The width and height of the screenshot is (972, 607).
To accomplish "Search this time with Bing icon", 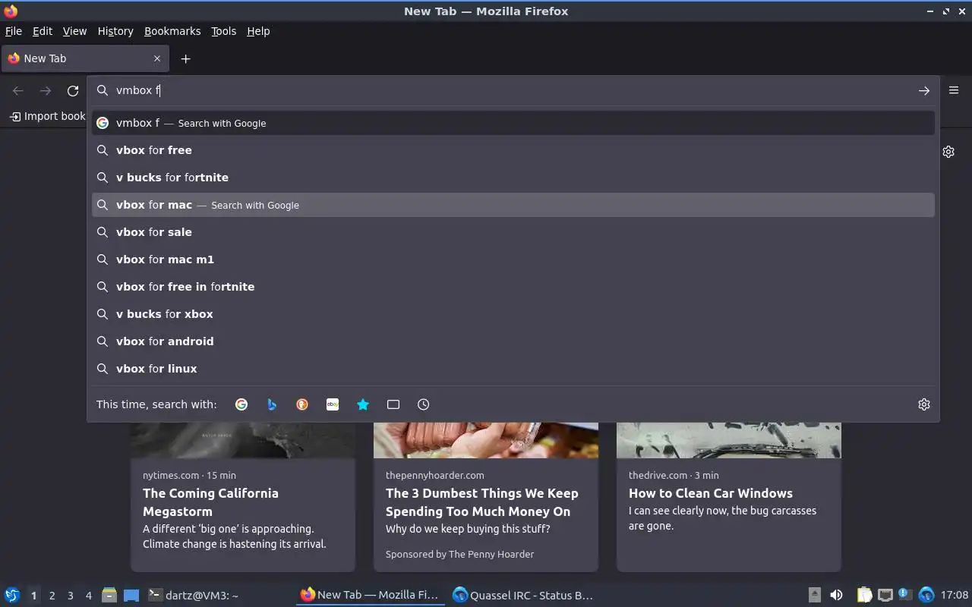I will coord(272,404).
